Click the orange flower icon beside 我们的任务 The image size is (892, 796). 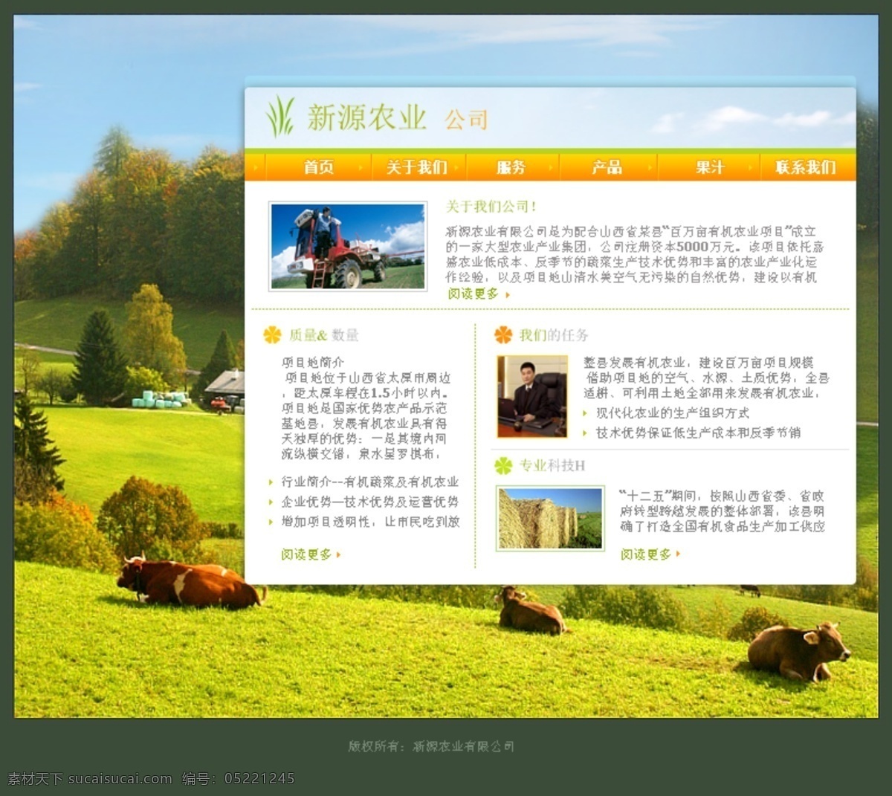[x=504, y=334]
